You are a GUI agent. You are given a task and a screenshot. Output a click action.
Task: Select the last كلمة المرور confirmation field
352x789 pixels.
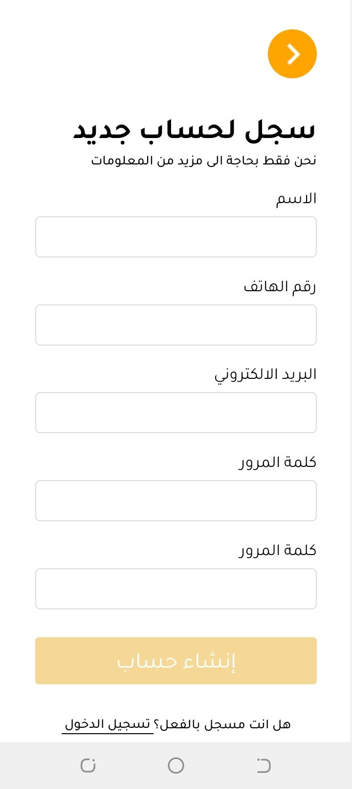coord(176,589)
